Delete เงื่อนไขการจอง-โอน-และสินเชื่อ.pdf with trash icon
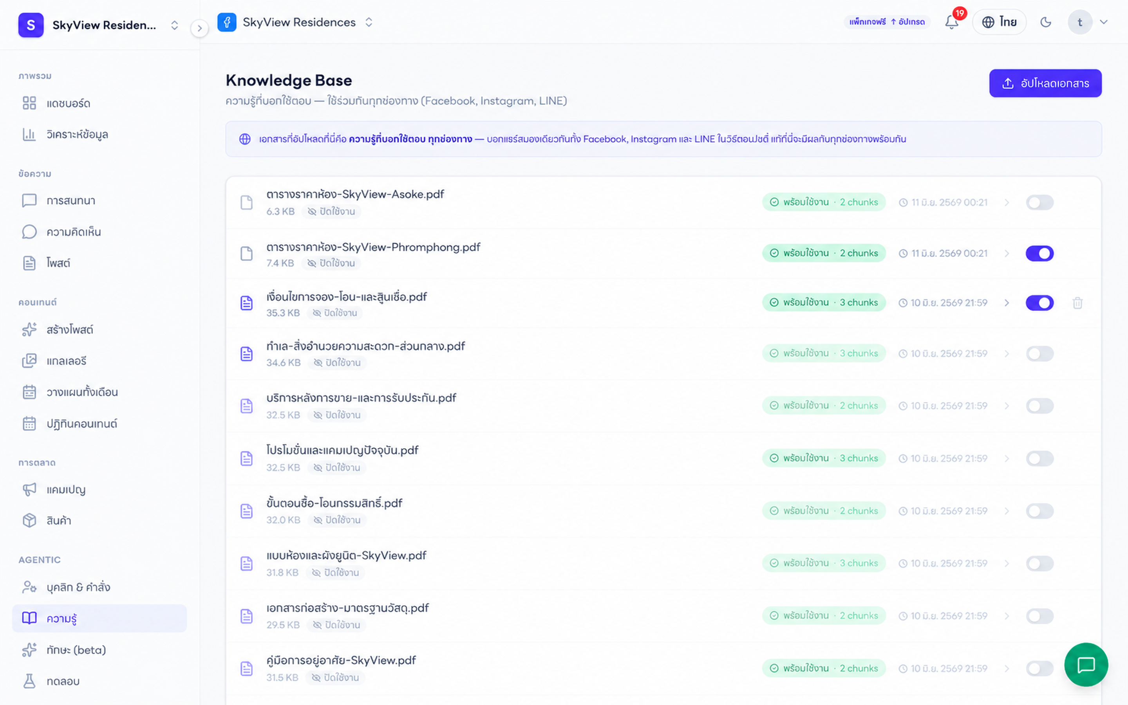 1077,303
